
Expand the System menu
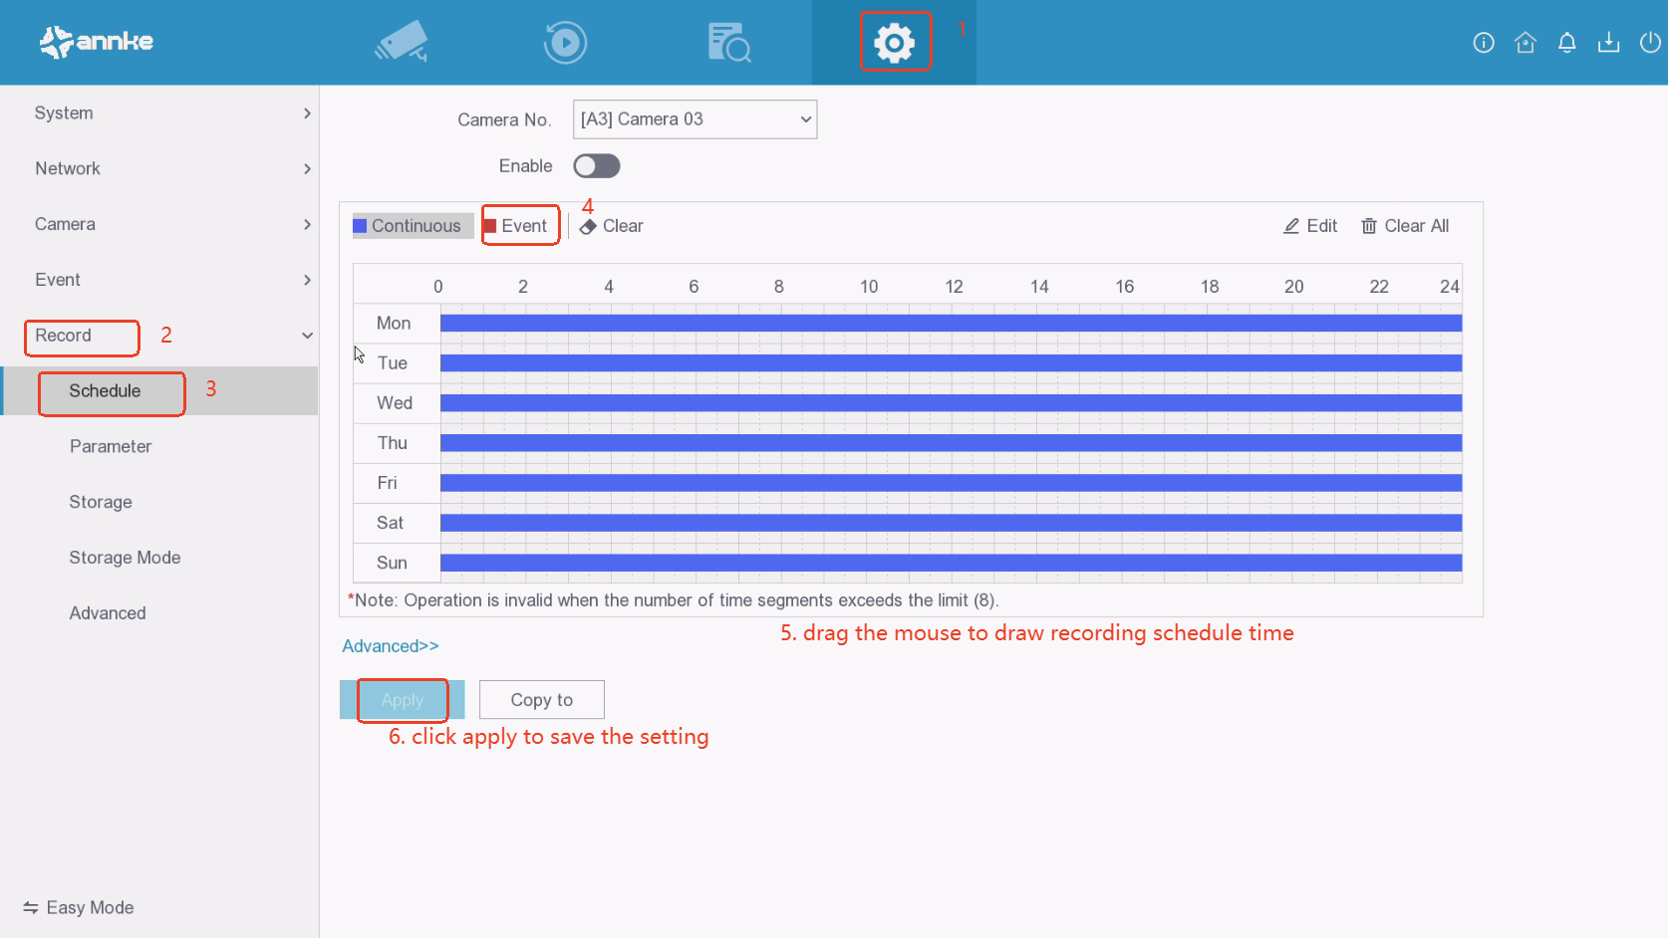159,114
